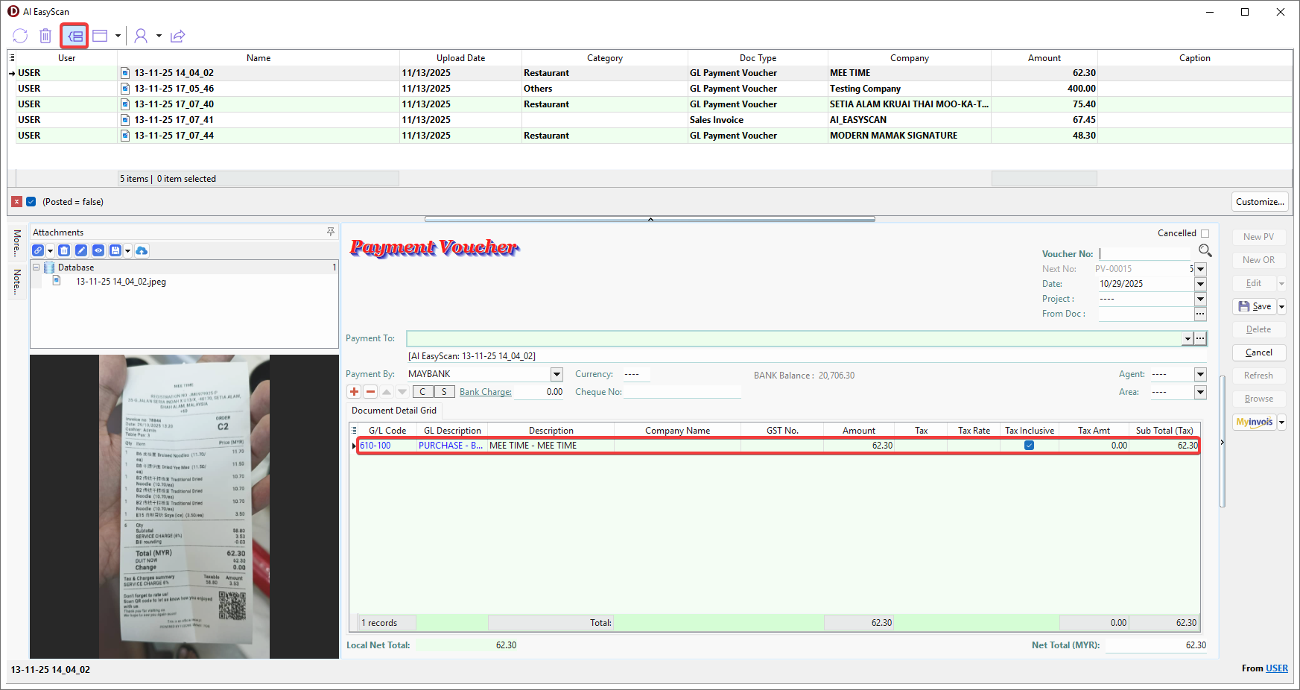Open the Date dropdown calendar

(x=1200, y=284)
